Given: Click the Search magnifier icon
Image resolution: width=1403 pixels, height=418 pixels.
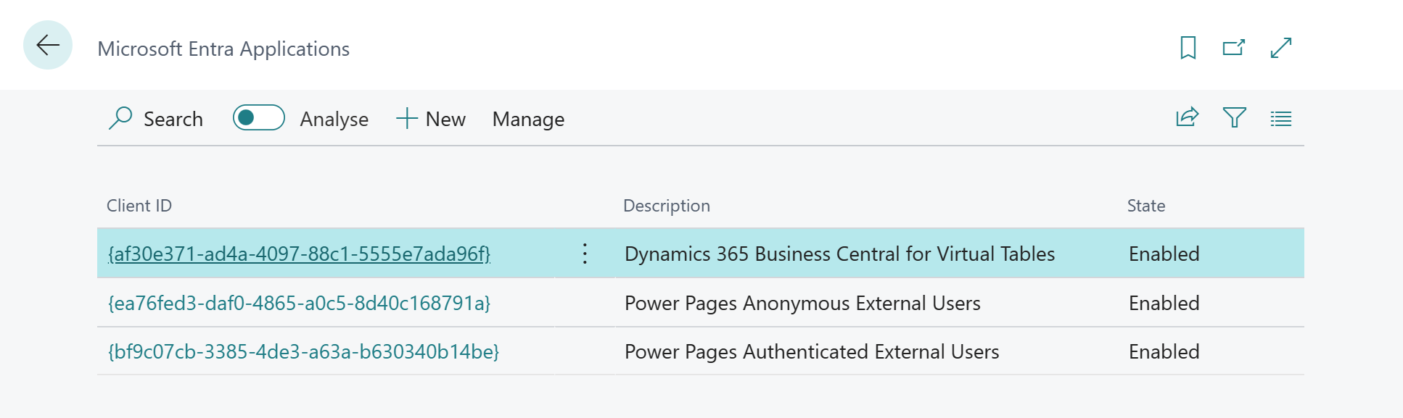Looking at the screenshot, I should coord(120,118).
